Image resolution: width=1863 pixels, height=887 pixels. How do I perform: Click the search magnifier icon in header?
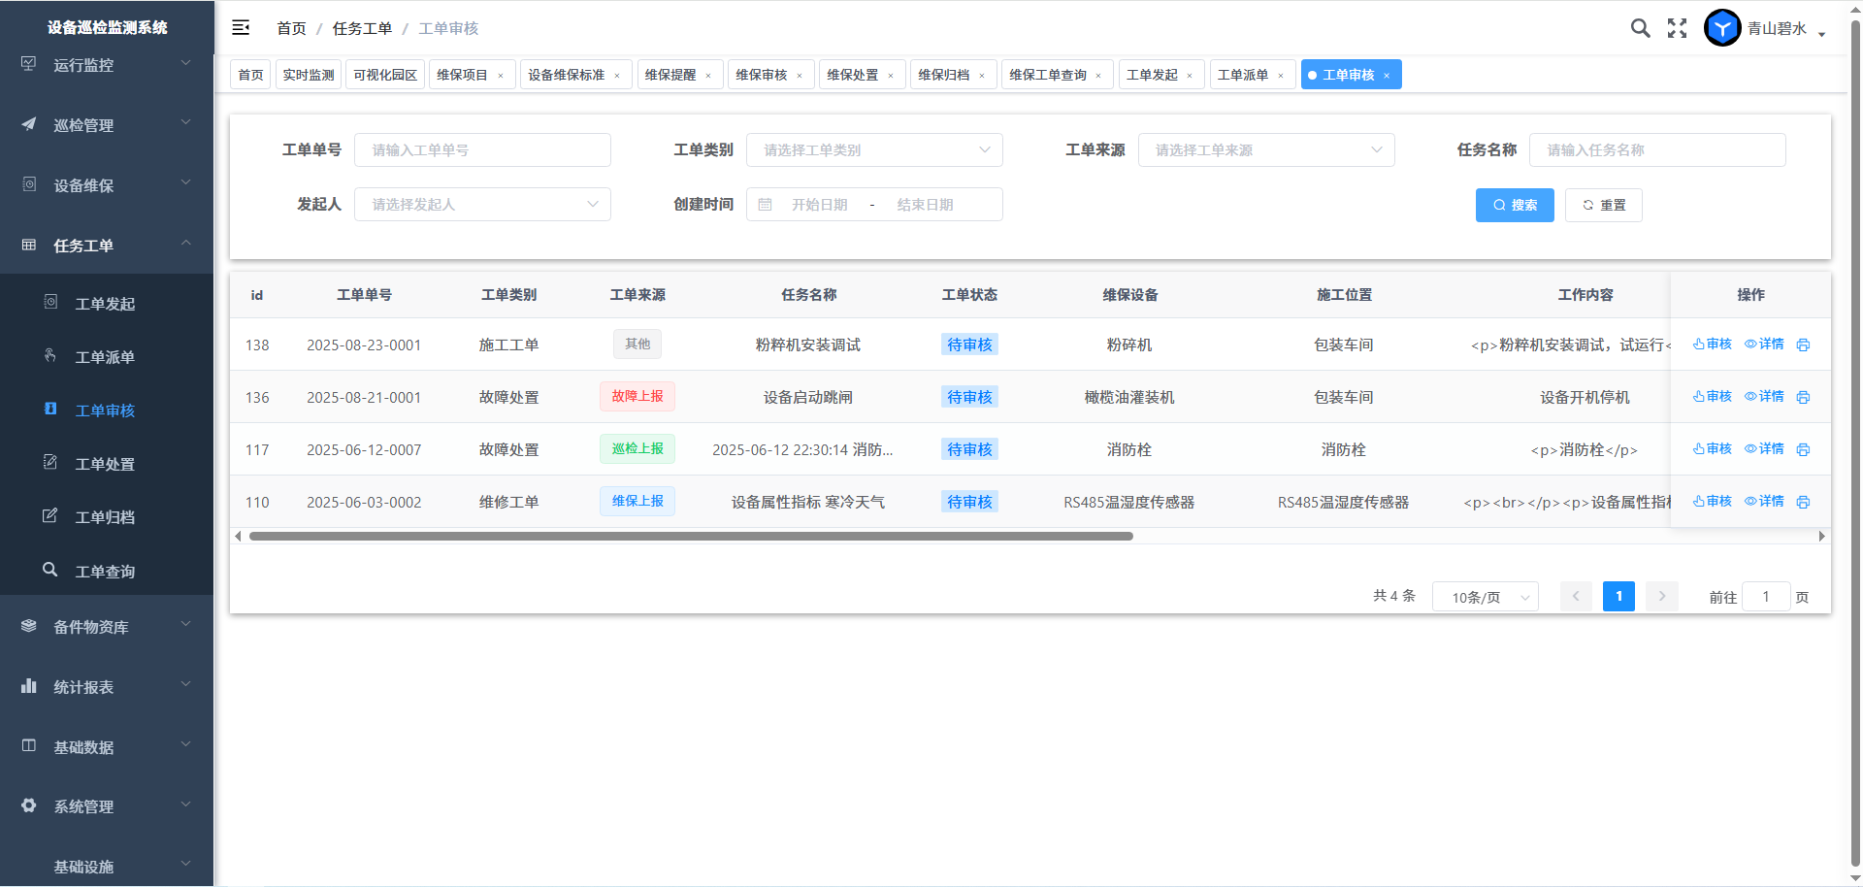1640,28
